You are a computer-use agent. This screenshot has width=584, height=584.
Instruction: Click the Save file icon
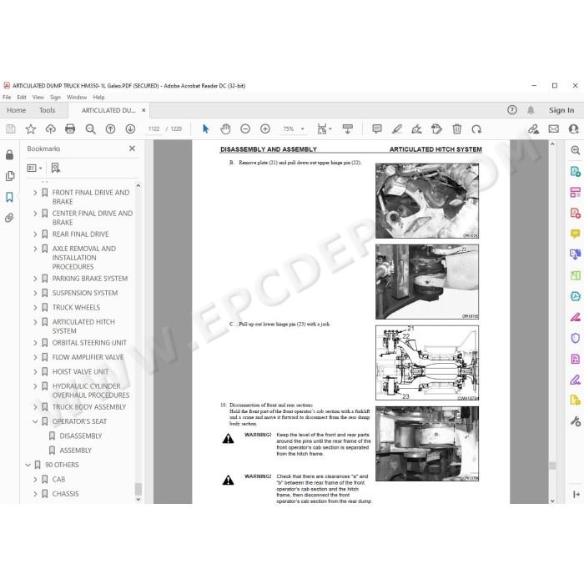tap(11, 128)
